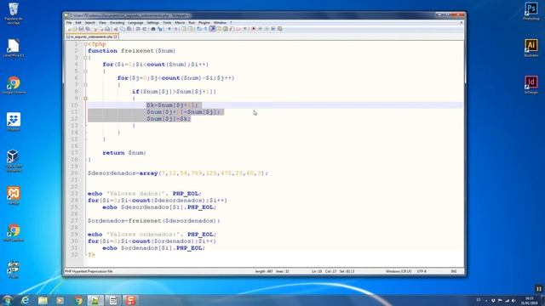545x306 pixels.
Task: Open Find with the binoculars icon
Action: click(153, 29)
